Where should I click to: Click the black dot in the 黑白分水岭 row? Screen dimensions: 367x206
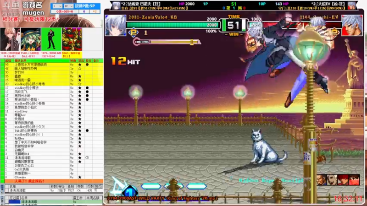point(87,96)
